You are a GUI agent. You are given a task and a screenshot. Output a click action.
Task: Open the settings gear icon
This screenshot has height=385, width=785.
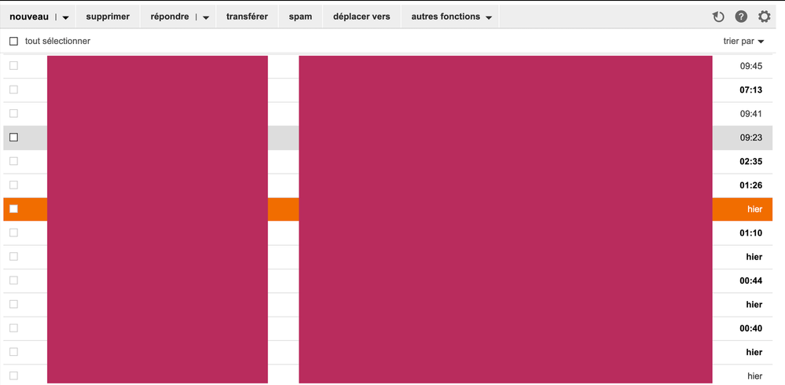pyautogui.click(x=764, y=16)
